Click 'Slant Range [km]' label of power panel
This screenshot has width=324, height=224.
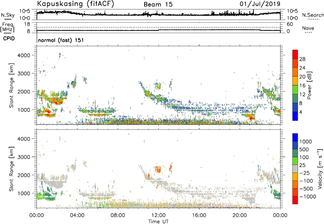coord(11,85)
